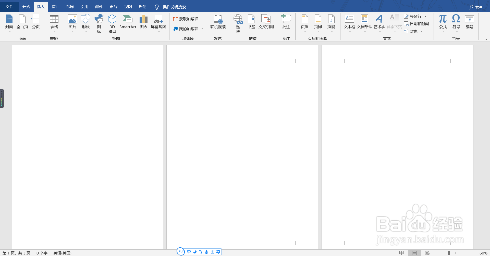Insert a page break (分页)
The width and height of the screenshot is (490, 256).
coord(35,22)
